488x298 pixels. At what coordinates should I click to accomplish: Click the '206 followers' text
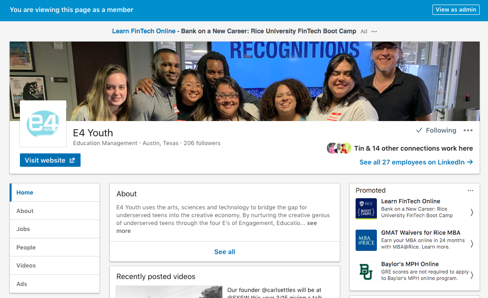202,143
